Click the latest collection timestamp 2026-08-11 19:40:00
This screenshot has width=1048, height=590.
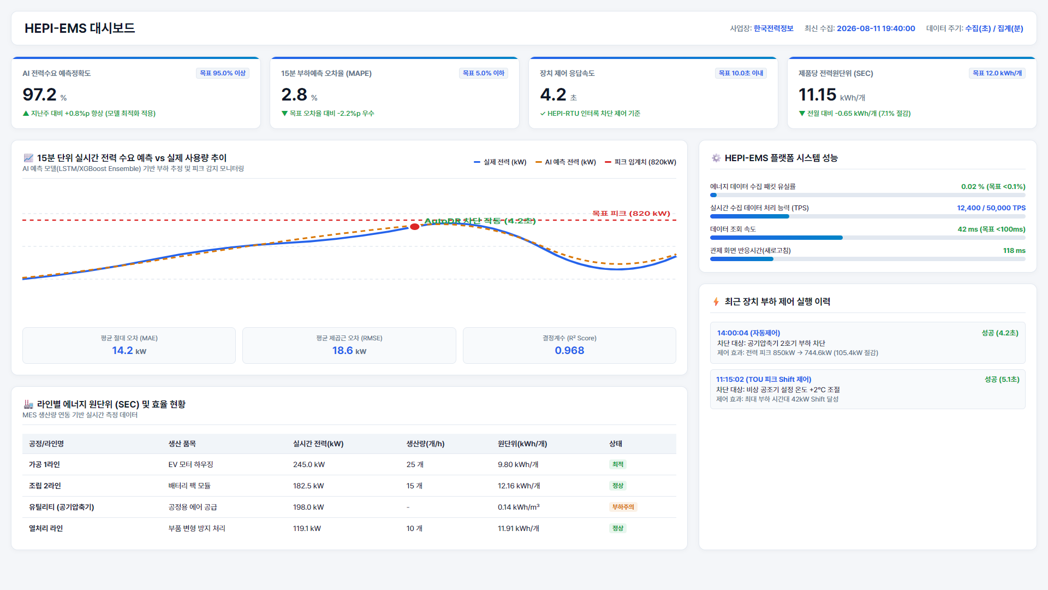pyautogui.click(x=876, y=28)
